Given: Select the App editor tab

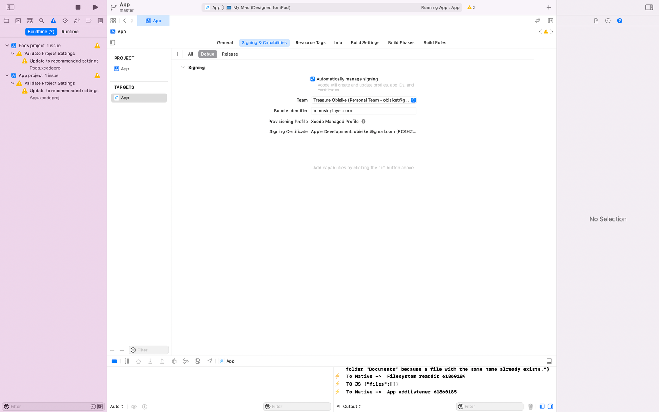Looking at the screenshot, I should [153, 21].
